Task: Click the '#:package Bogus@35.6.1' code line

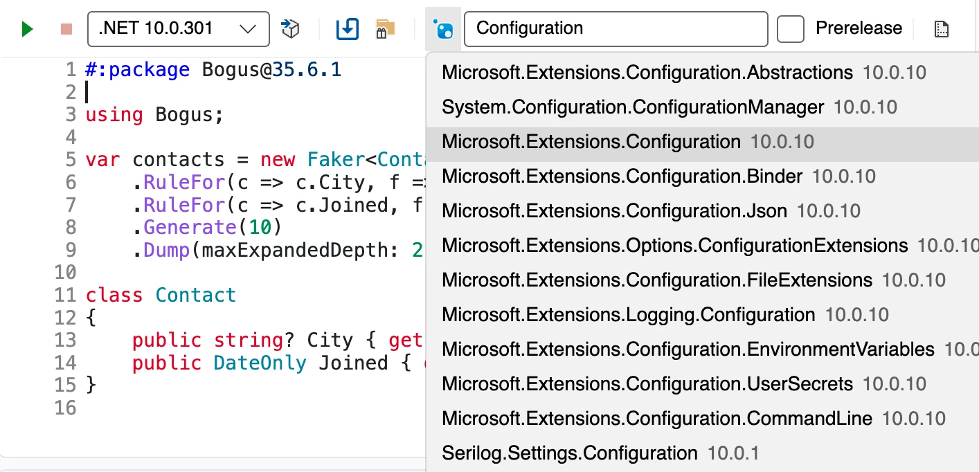Action: coord(213,70)
